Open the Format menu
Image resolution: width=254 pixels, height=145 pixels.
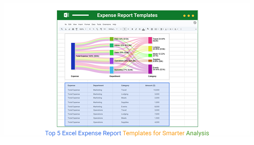87,24
